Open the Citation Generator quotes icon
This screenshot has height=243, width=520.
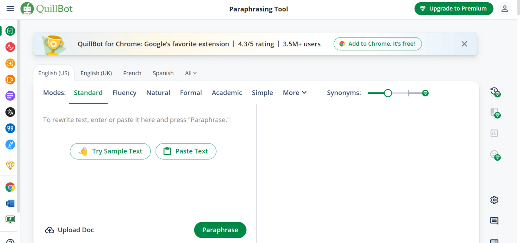[x=10, y=128]
